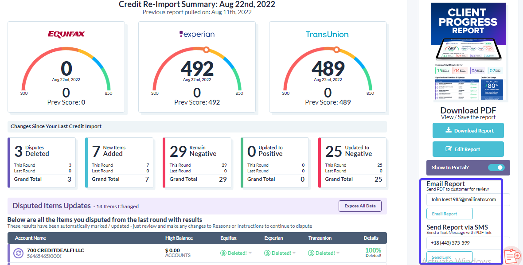Image resolution: width=523 pixels, height=265 pixels.
Task: Click the Equifax logo
Action: point(66,35)
